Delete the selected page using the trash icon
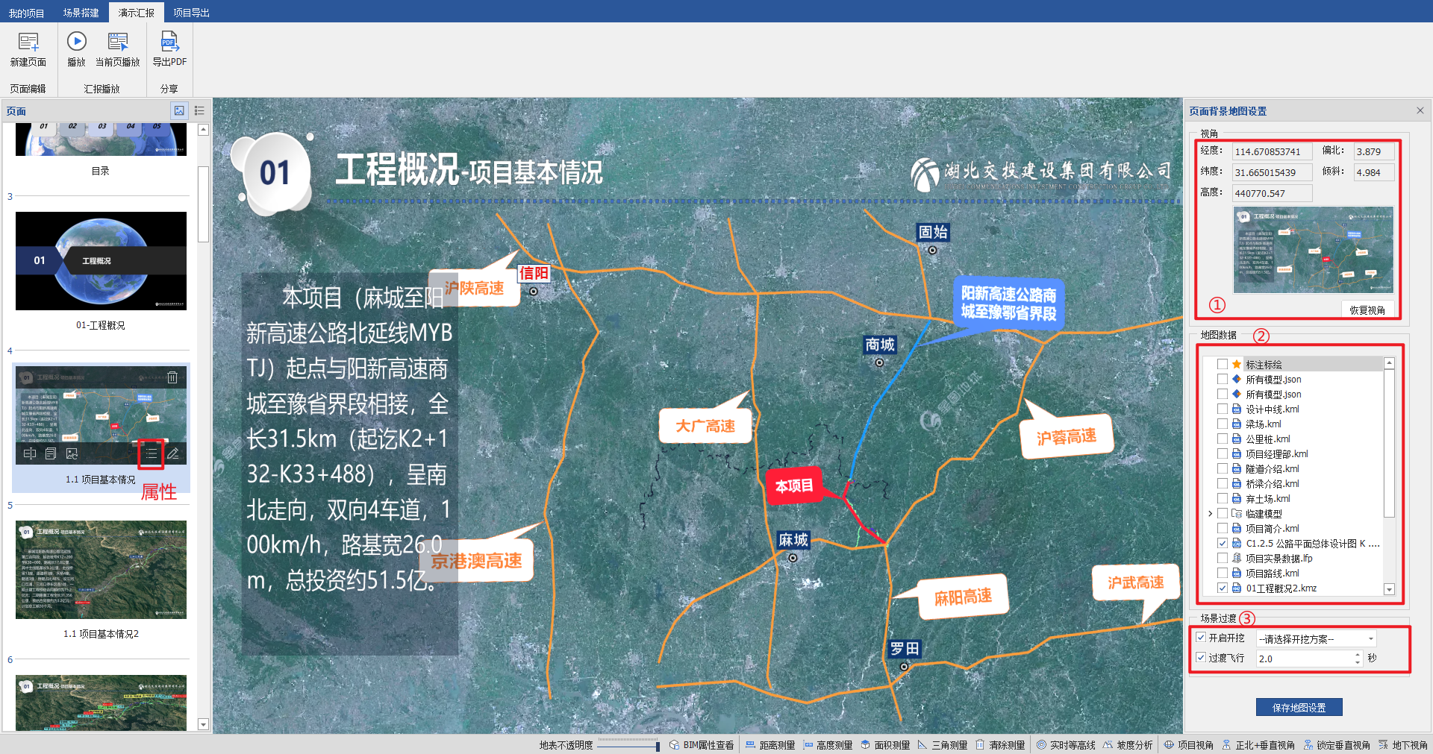1433x754 pixels. point(172,377)
